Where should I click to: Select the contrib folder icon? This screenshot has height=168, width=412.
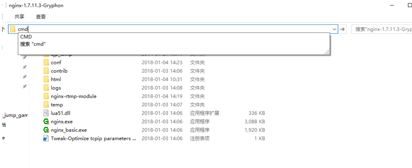tap(46, 71)
